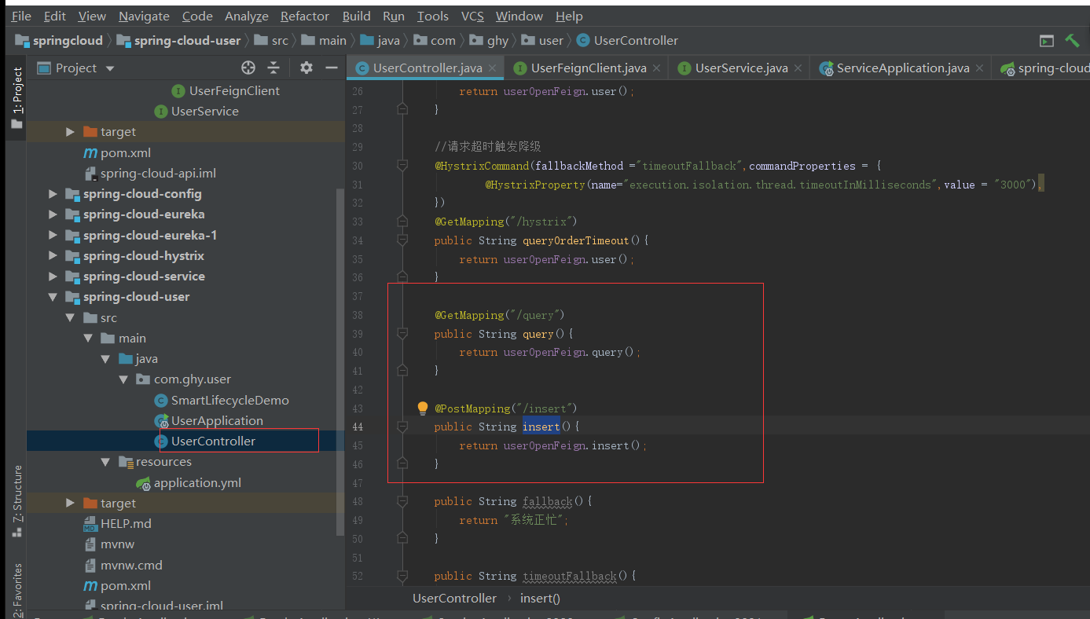Click the timeoutFallback method name on line 52
Viewport: 1090px width, 619px height.
click(570, 576)
